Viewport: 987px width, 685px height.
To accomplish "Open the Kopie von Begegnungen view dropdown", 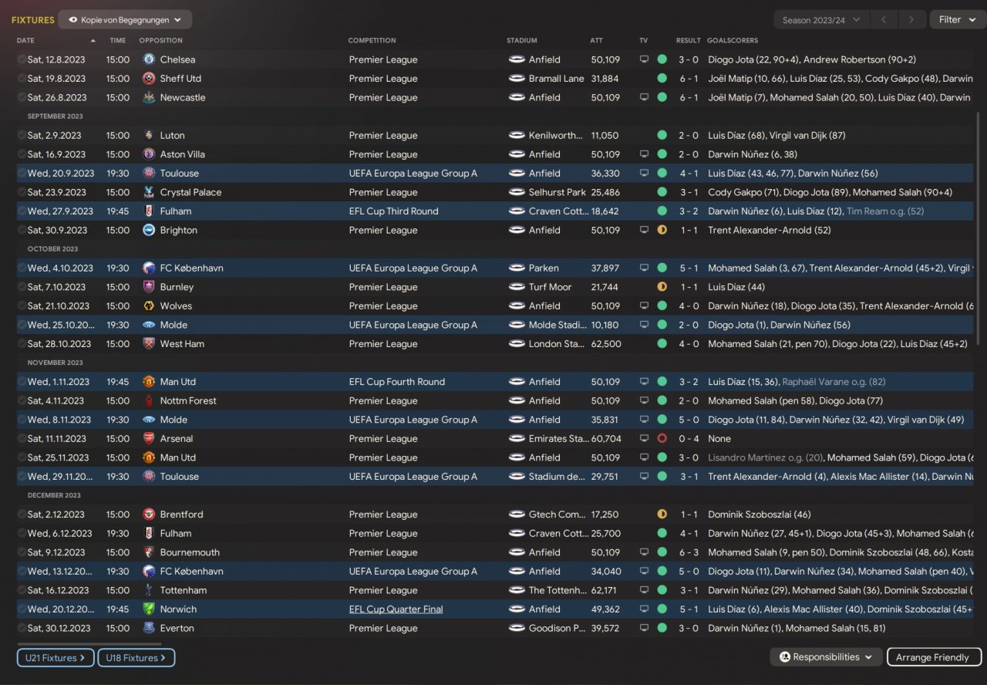I will pyautogui.click(x=125, y=19).
